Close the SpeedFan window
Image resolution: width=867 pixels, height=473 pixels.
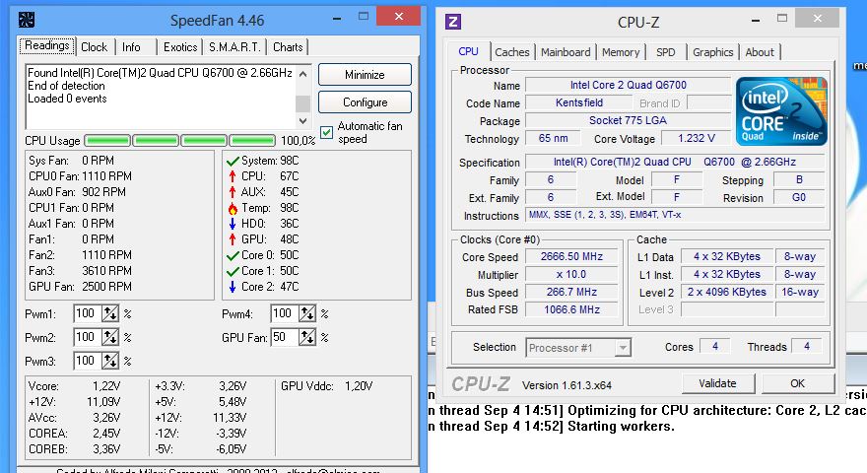tap(398, 16)
